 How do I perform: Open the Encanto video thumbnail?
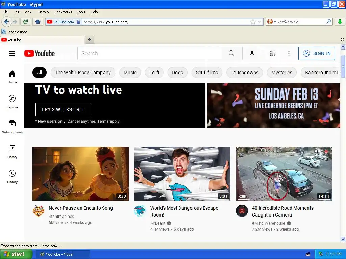coord(80,174)
